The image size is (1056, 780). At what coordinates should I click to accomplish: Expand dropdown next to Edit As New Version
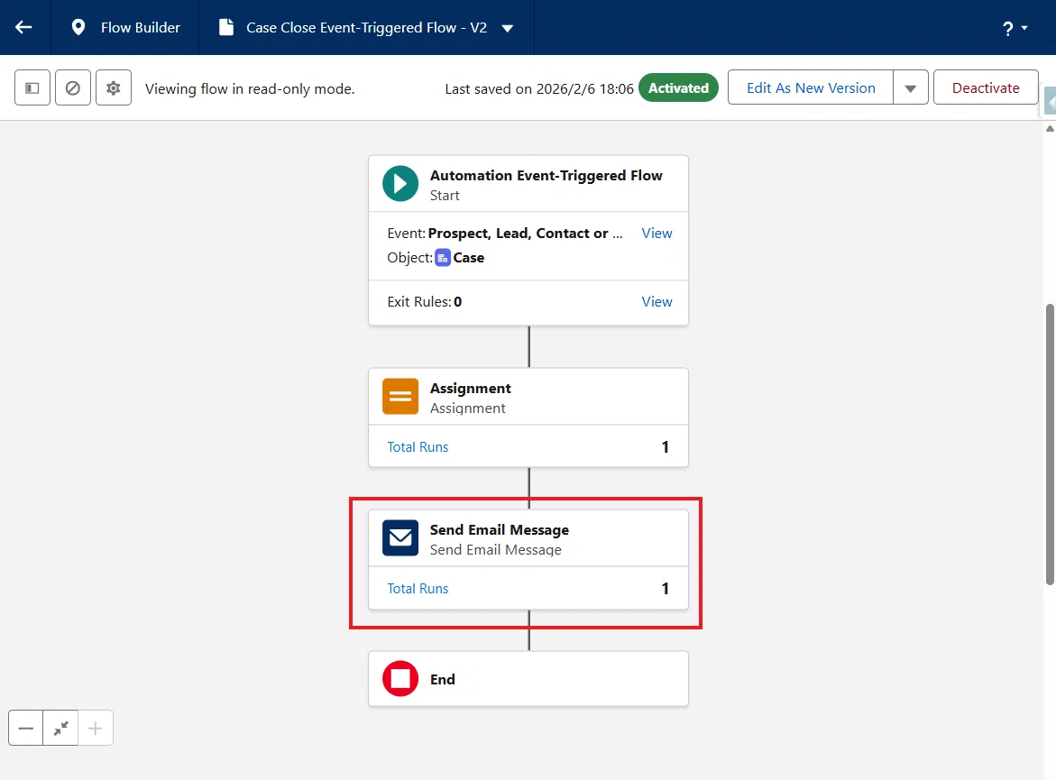point(911,87)
